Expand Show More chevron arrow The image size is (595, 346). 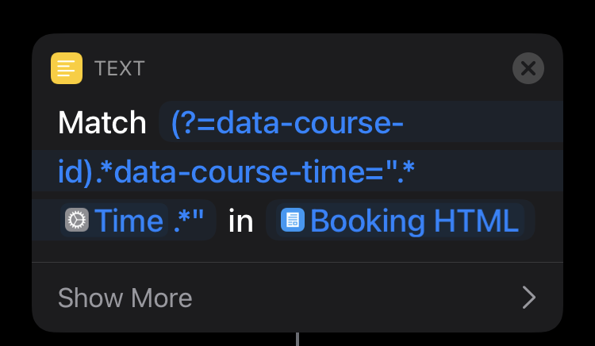pyautogui.click(x=528, y=298)
